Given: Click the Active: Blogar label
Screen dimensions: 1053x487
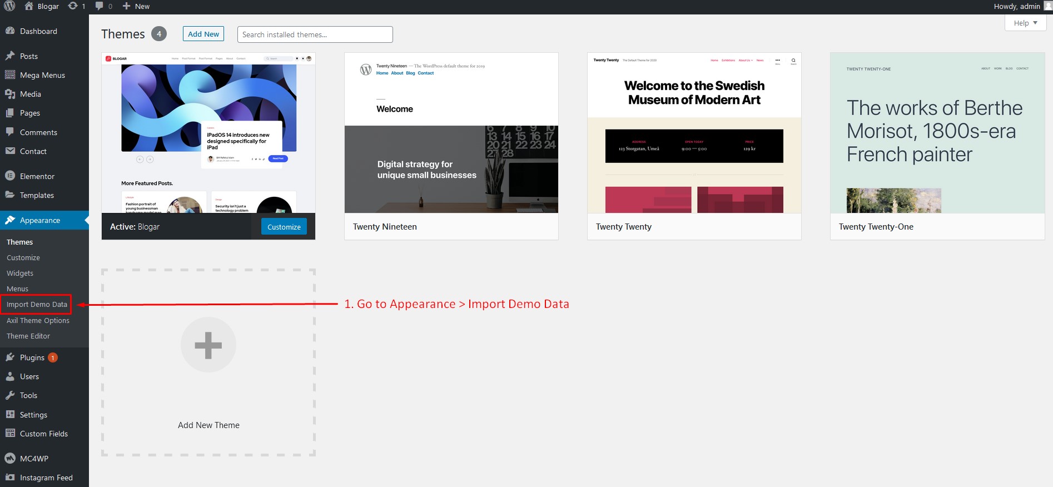Looking at the screenshot, I should 135,226.
